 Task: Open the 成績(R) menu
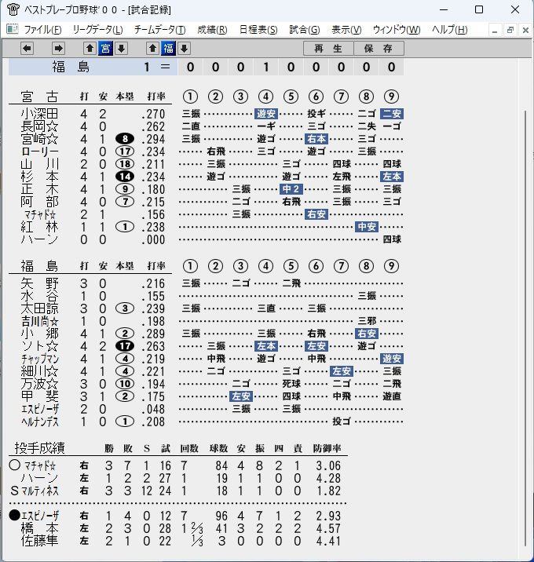(x=212, y=29)
